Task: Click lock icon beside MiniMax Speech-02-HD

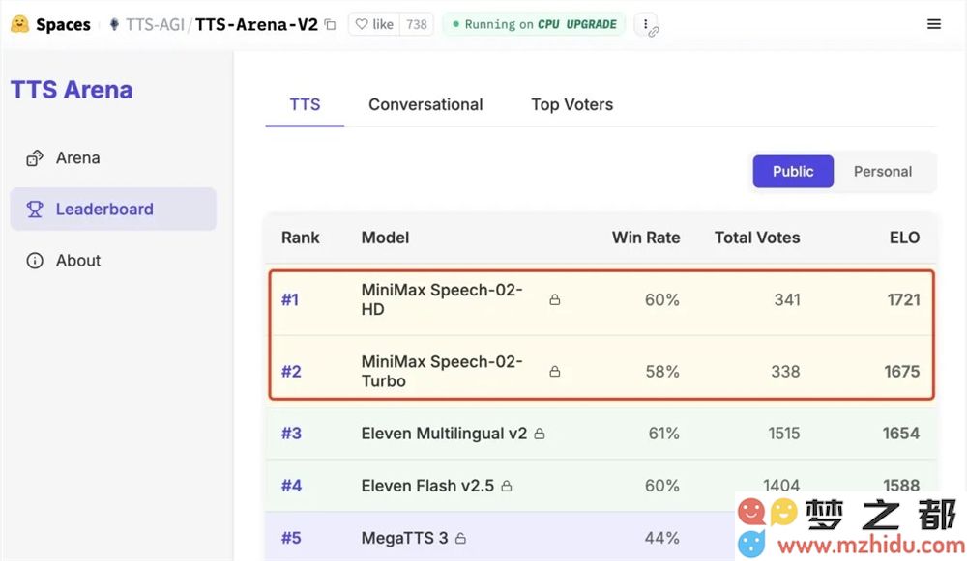Action: (x=555, y=300)
